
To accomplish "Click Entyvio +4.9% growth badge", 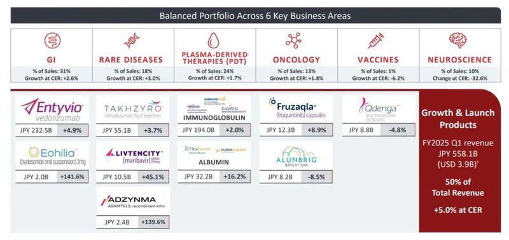I will point(72,131).
